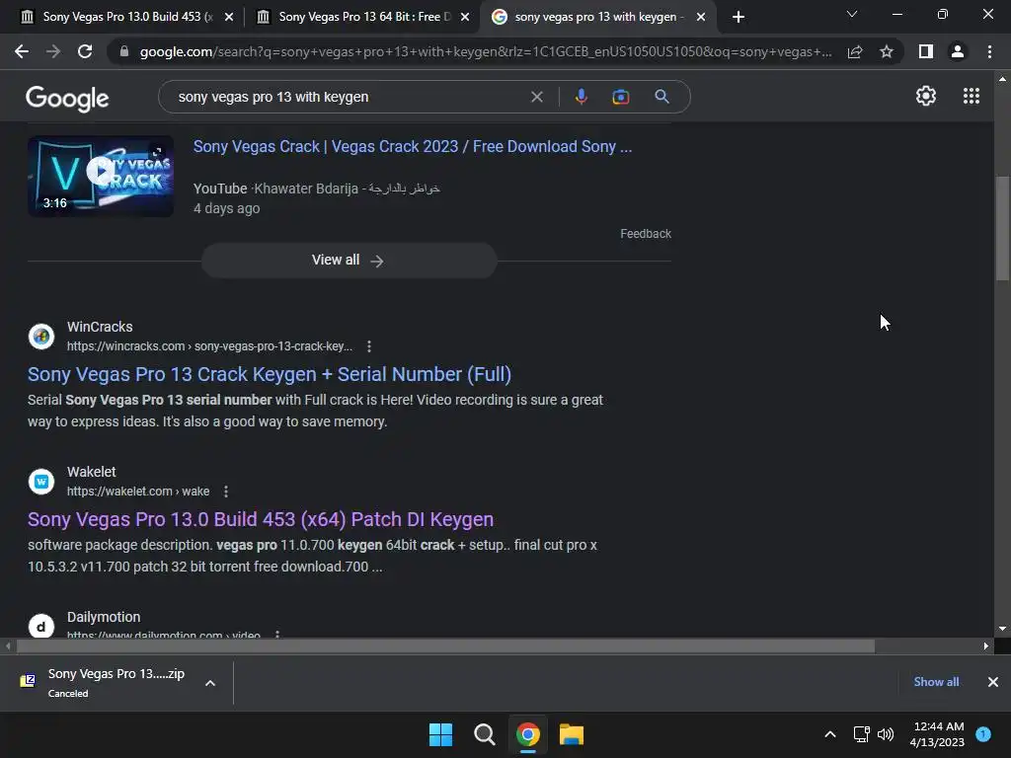Search by image with Google Lens
The image size is (1011, 758).
tap(621, 97)
